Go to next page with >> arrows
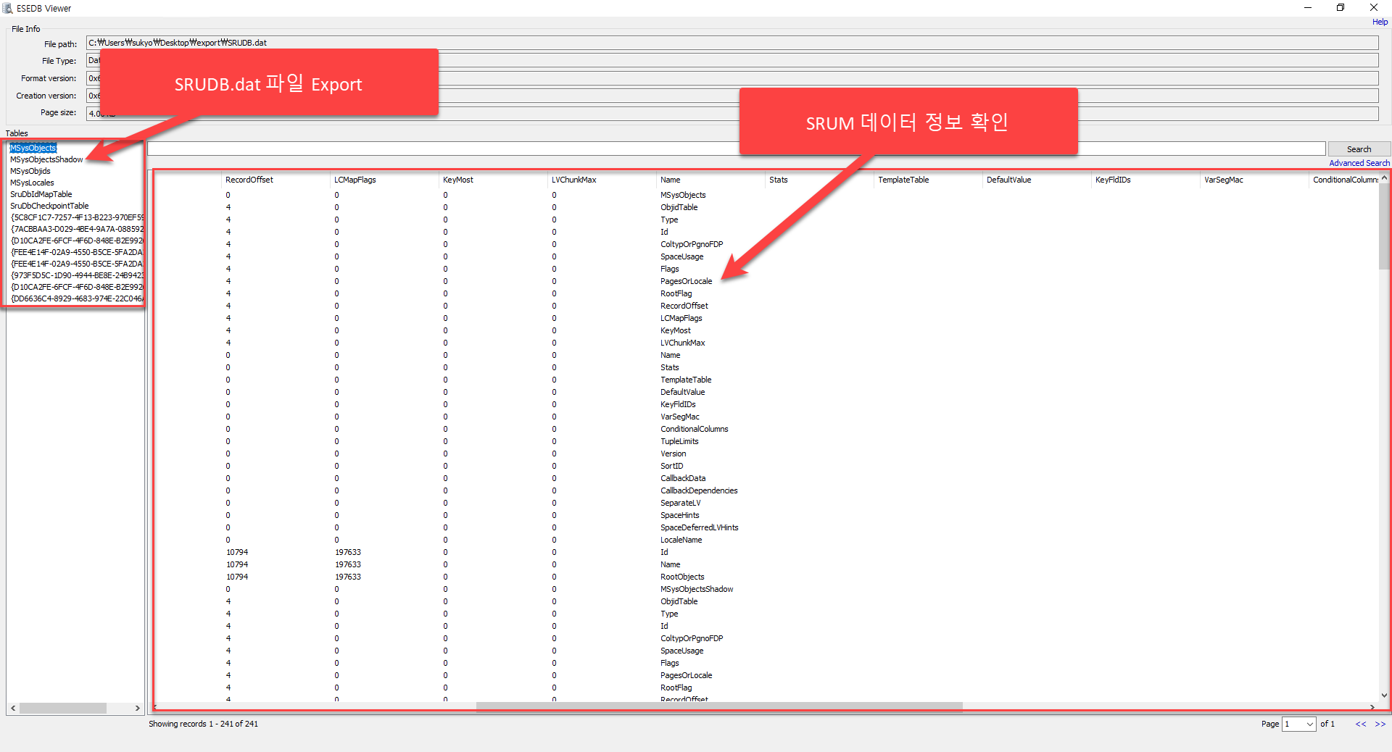 pos(1380,724)
